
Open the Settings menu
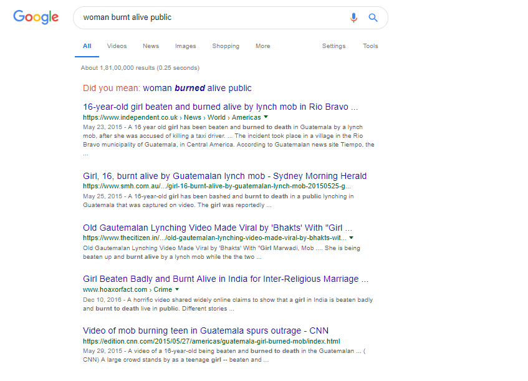(334, 46)
